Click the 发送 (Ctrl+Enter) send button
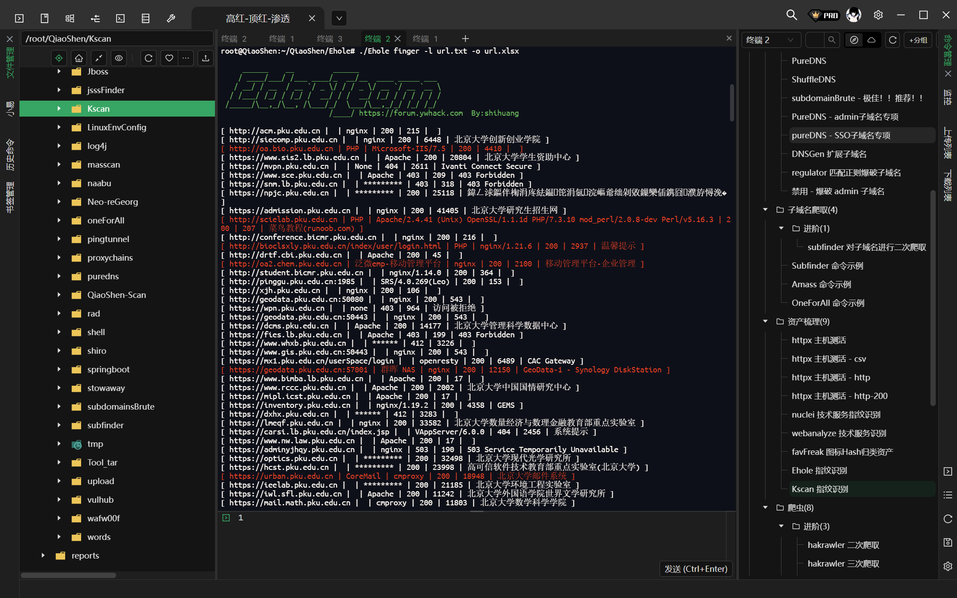Screen dimensions: 957x598 tap(695, 569)
